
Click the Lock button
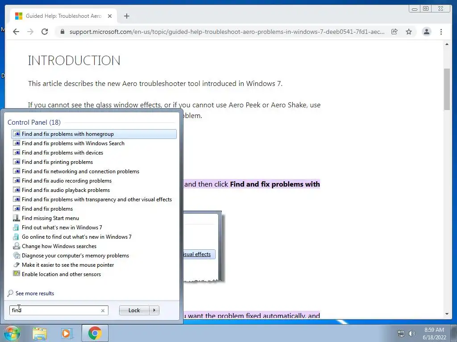click(x=134, y=310)
